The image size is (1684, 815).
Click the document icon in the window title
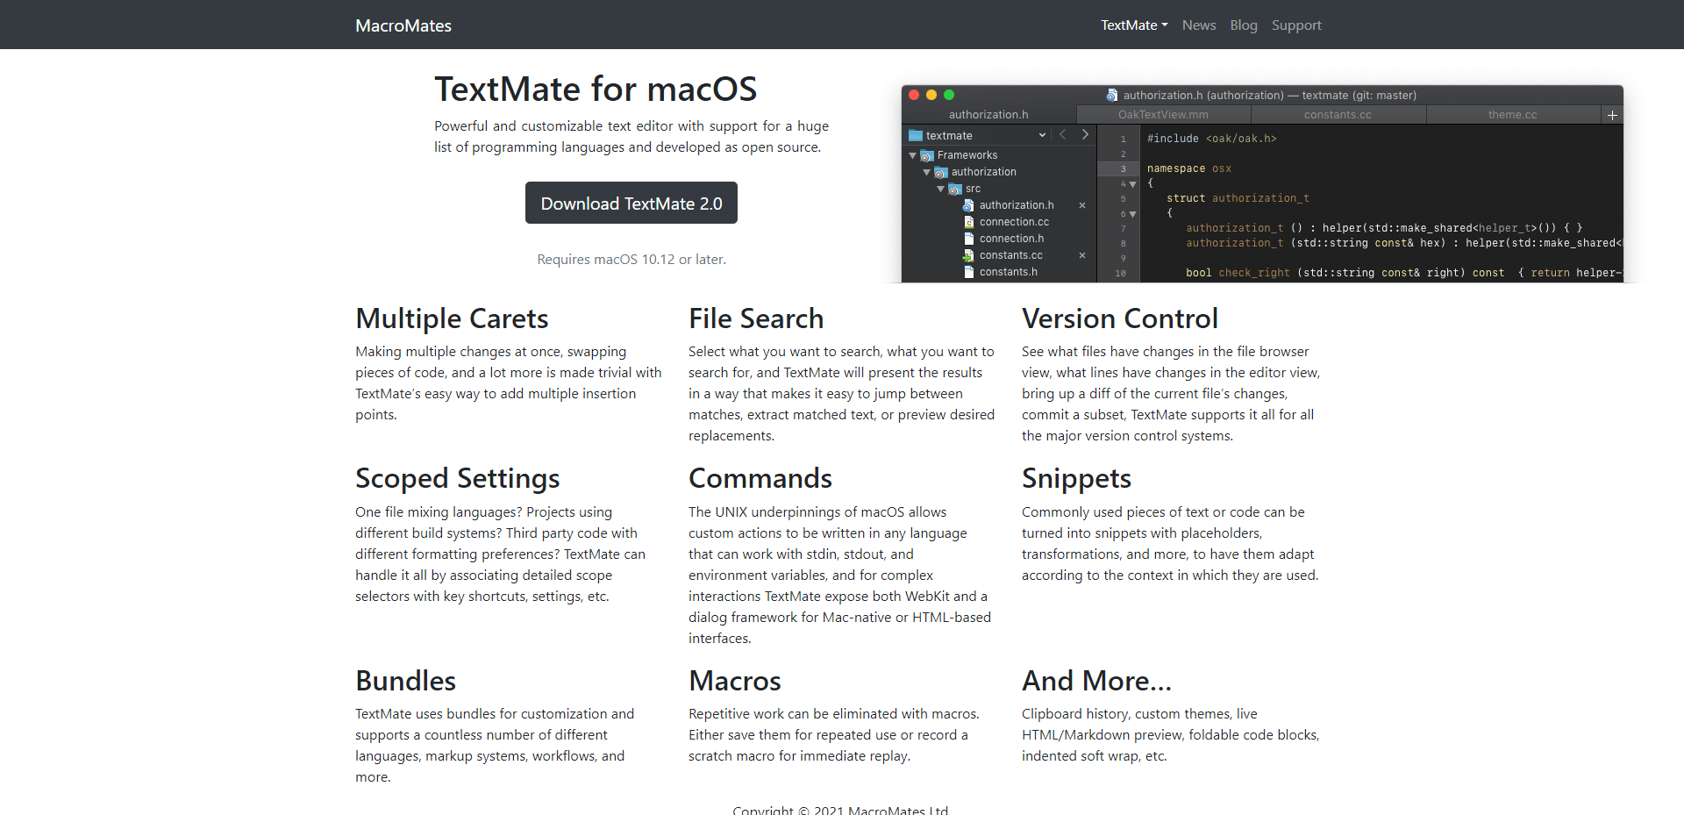coord(1112,95)
